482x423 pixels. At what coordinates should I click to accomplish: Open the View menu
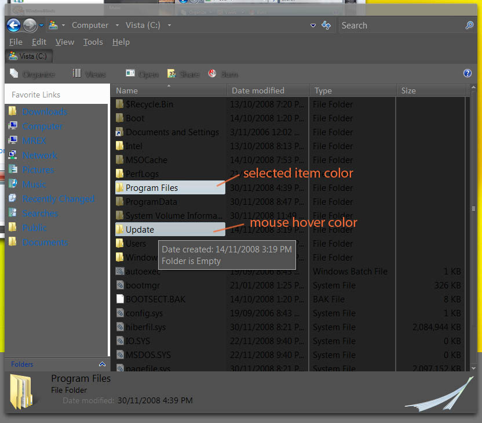64,42
